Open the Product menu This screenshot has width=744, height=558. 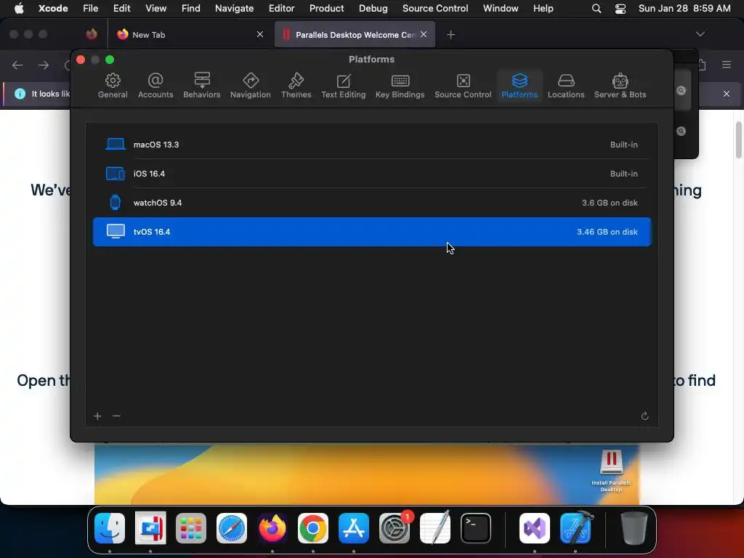tap(326, 8)
